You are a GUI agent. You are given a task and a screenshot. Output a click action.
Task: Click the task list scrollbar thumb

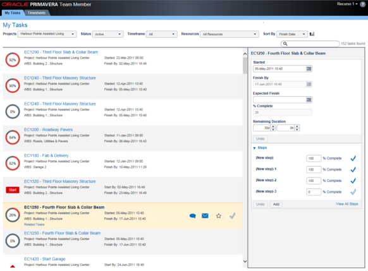pyautogui.click(x=245, y=66)
